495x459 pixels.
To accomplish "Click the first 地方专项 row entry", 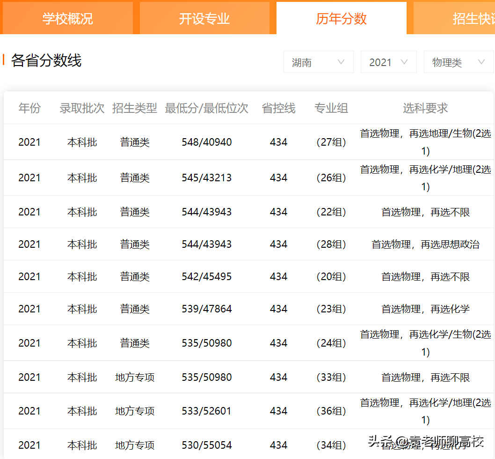I will (x=134, y=377).
